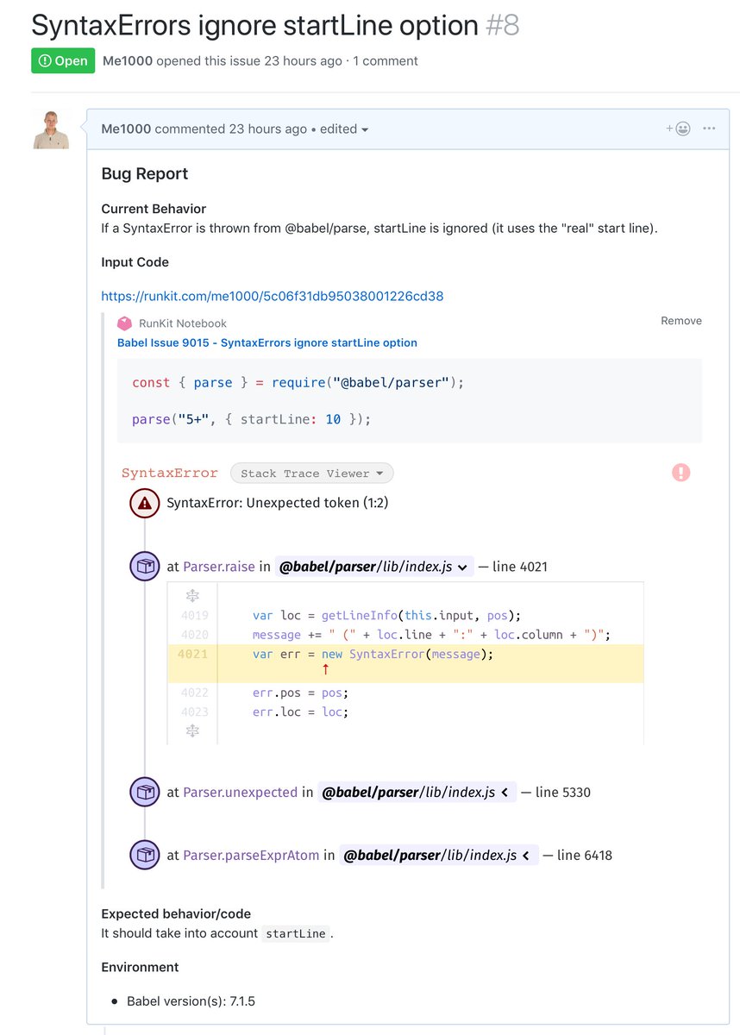The height and width of the screenshot is (1035, 740).
Task: Click the Me1000 avatar photo
Action: click(51, 129)
